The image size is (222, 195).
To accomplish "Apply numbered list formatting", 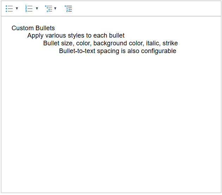I will [29, 8].
